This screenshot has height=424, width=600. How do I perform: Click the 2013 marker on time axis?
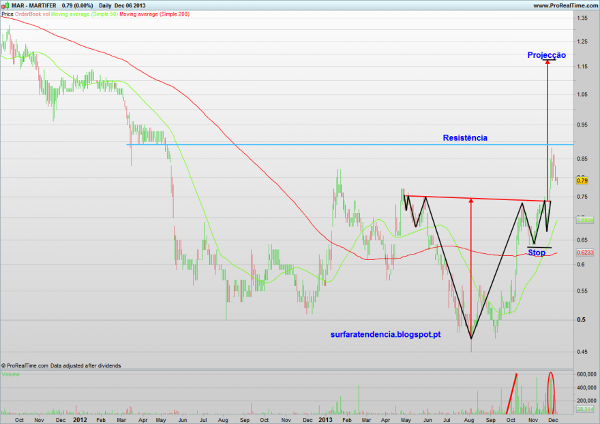click(x=325, y=420)
